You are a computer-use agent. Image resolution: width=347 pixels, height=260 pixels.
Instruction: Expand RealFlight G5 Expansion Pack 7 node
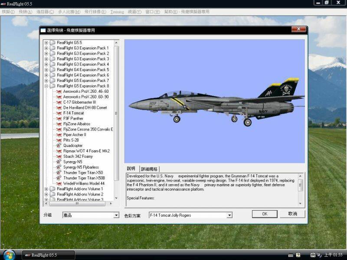coord(46,81)
